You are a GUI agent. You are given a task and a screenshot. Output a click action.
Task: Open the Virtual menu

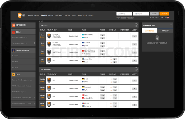pos(67,15)
